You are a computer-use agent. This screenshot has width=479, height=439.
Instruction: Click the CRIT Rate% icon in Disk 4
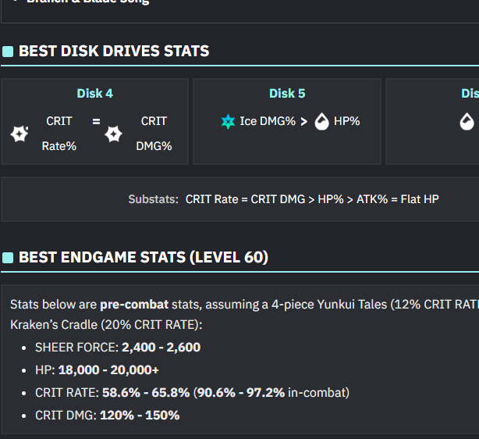[20, 134]
